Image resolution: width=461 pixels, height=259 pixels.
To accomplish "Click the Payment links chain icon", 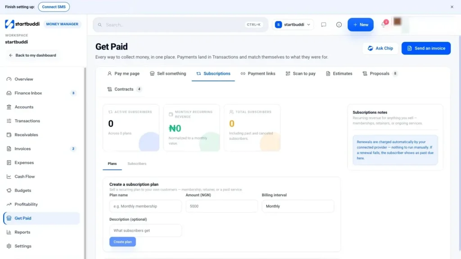I will tap(243, 73).
